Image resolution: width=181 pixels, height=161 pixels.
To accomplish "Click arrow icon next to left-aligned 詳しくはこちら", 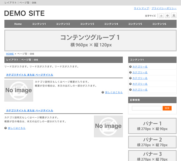I will [x=6, y=128].
